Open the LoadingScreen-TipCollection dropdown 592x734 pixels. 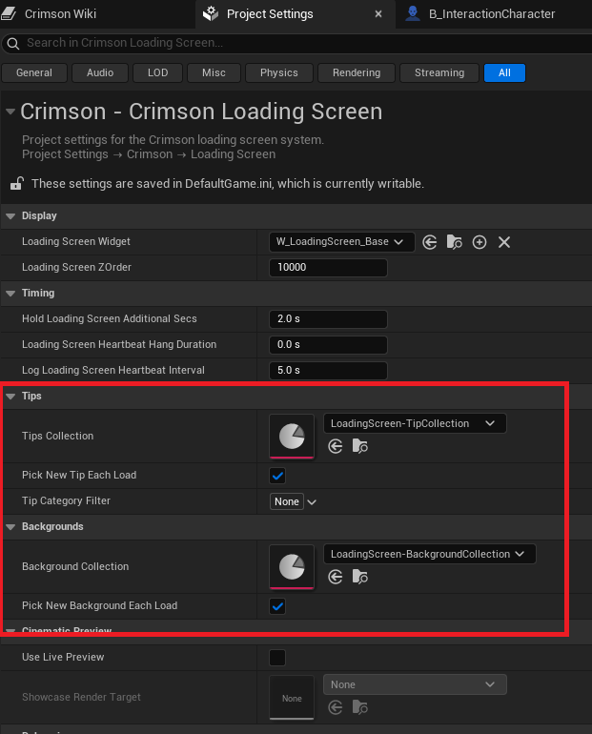(415, 423)
